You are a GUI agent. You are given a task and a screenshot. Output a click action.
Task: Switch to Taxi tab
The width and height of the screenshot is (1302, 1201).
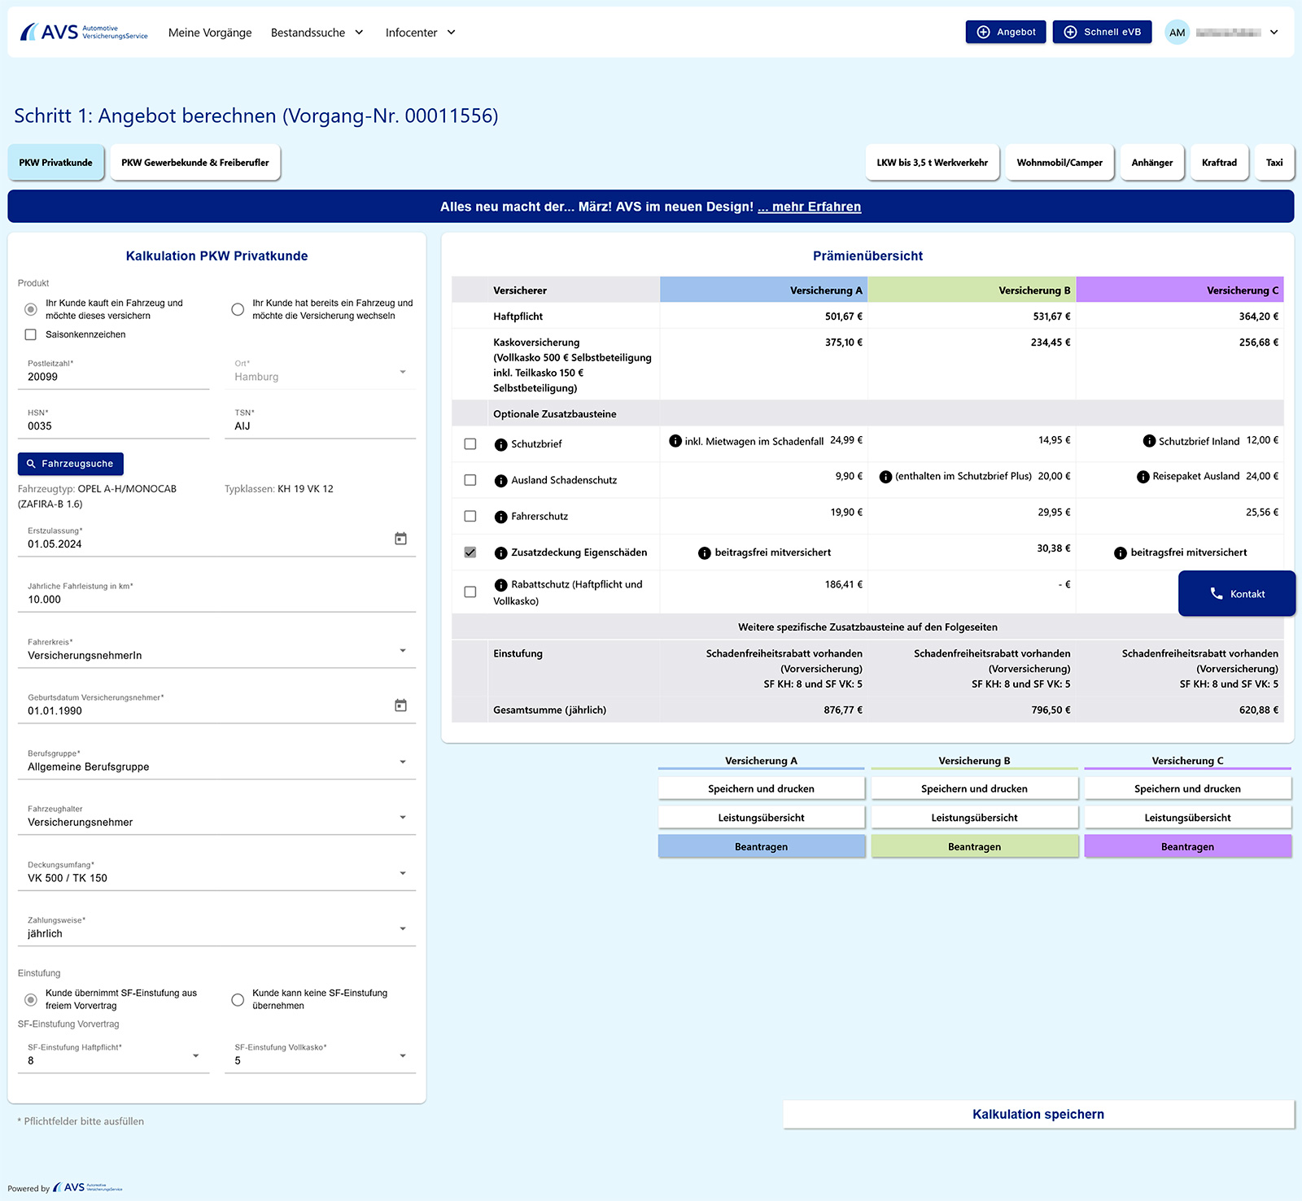point(1274,163)
